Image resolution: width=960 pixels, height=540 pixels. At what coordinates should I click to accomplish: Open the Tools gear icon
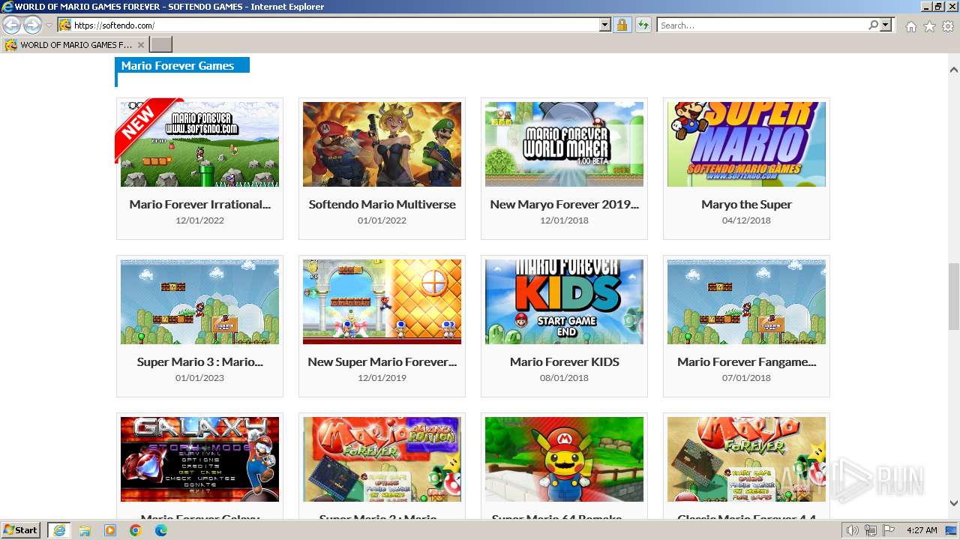948,26
